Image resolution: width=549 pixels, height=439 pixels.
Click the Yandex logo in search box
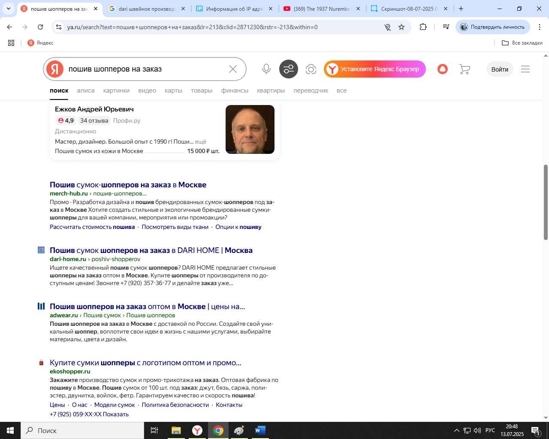pos(55,69)
